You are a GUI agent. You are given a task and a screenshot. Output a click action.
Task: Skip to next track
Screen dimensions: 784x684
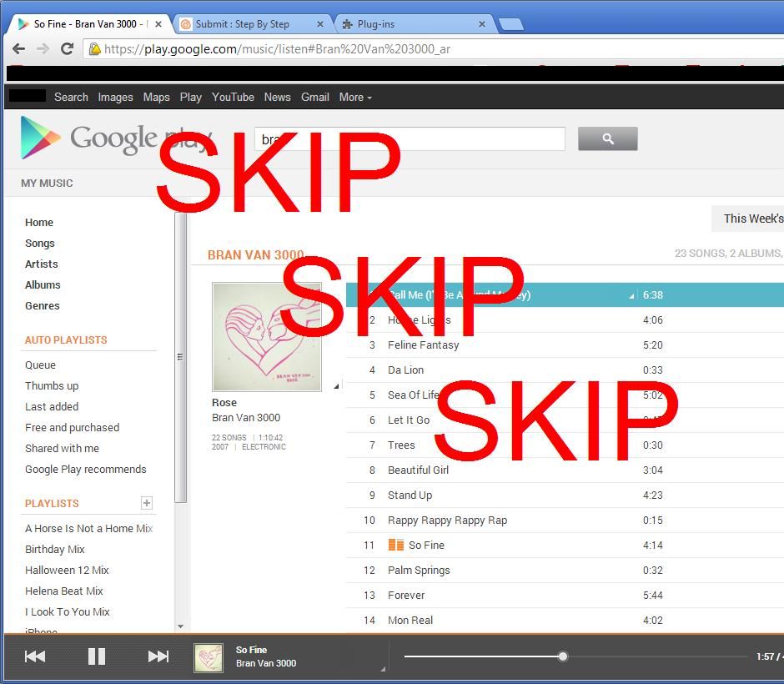[x=158, y=656]
